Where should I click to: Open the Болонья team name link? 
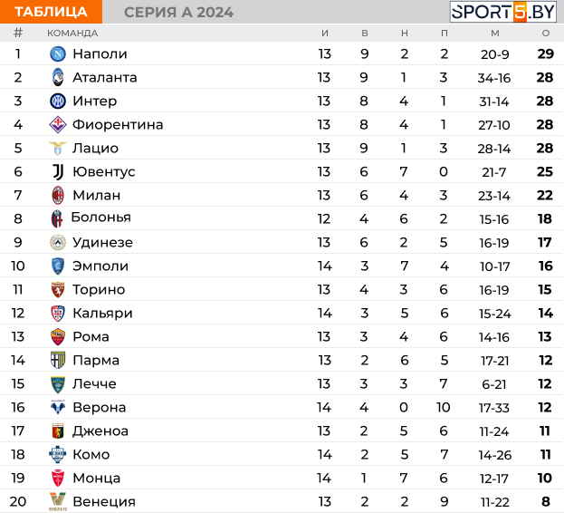point(101,218)
